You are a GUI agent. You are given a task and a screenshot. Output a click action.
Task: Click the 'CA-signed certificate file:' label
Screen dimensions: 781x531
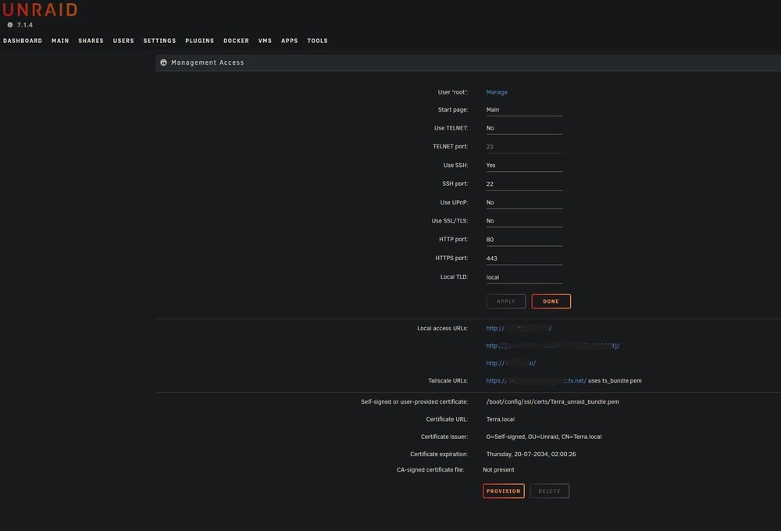[430, 470]
